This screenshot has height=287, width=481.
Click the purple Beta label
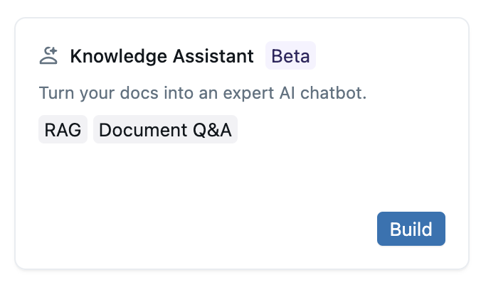tap(290, 56)
